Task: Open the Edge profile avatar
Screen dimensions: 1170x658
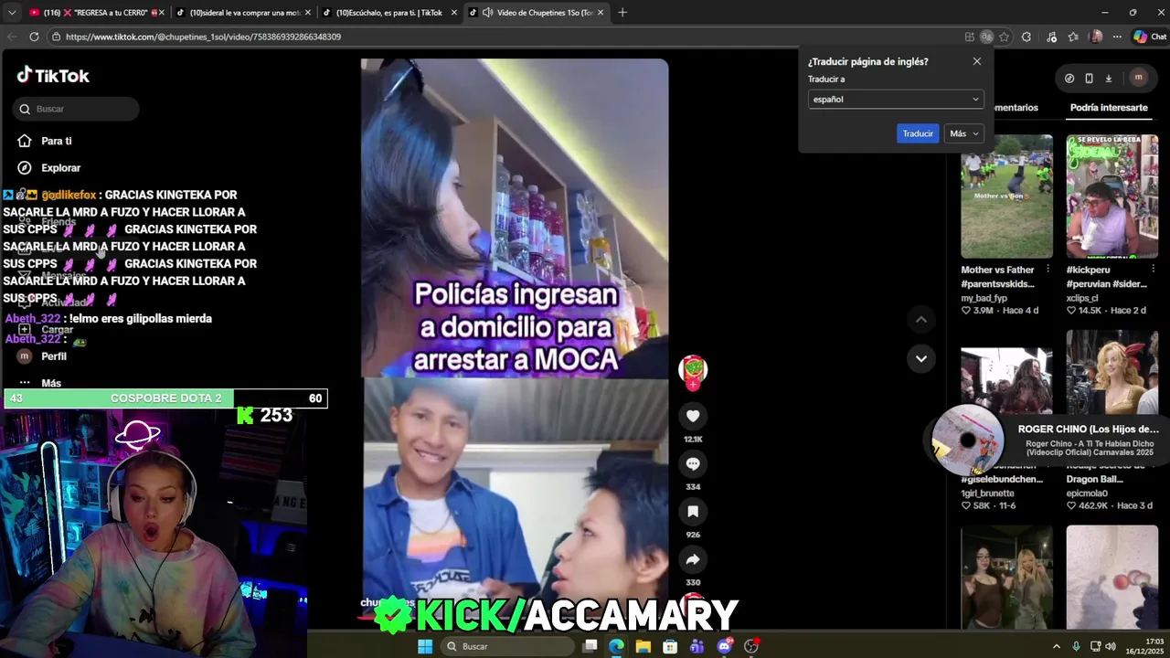Action: [x=1096, y=37]
